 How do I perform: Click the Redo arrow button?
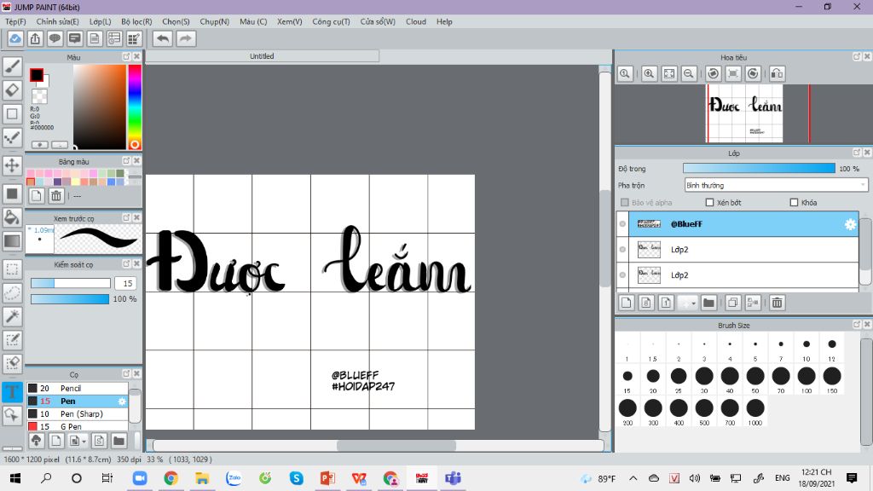pos(186,38)
